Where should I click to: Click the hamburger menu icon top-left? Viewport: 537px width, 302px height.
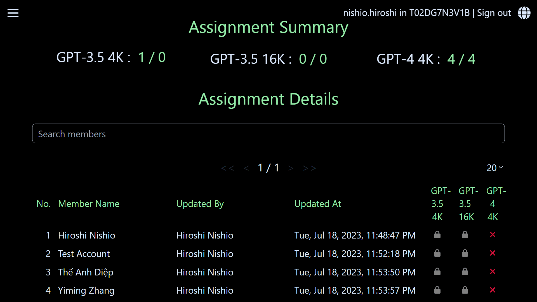click(x=13, y=13)
